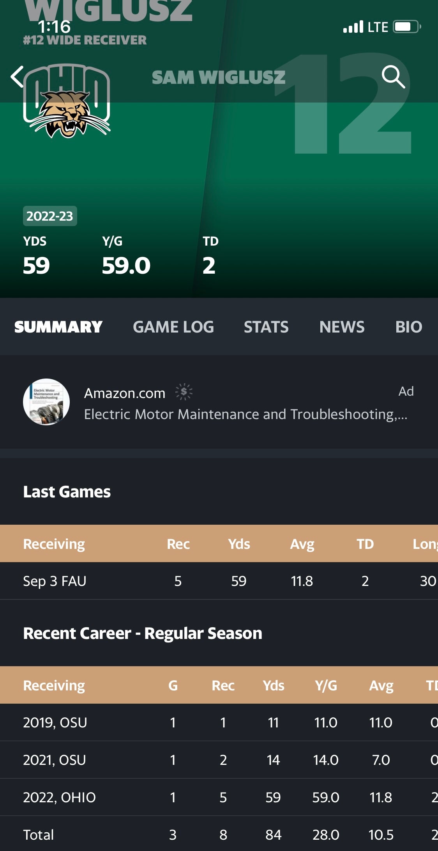Open the Amazon.com ad link
This screenshot has height=851, width=438.
(x=125, y=393)
